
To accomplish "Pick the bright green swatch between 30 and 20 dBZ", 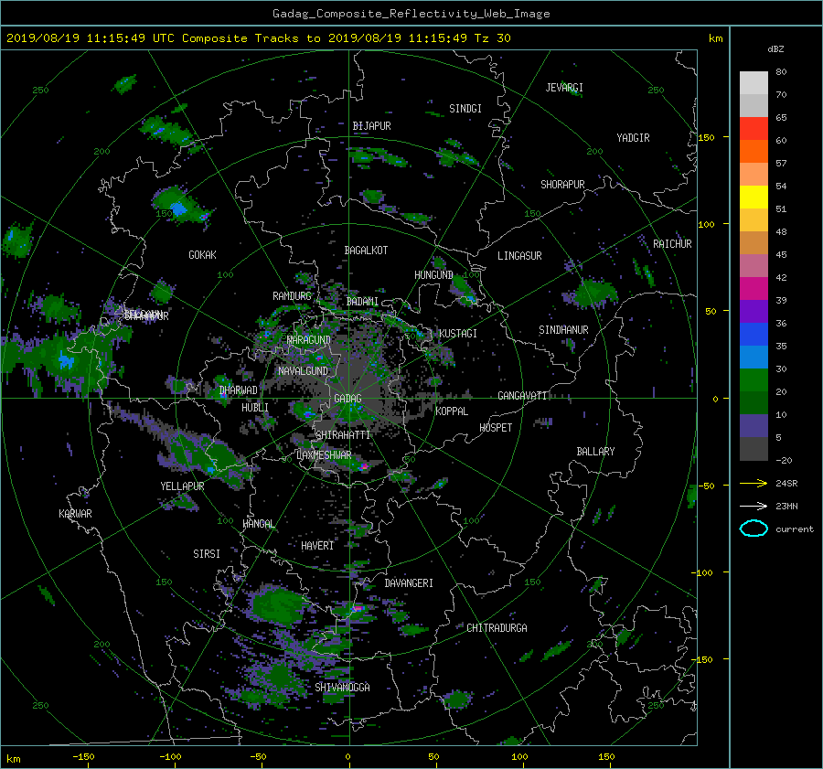I will click(x=754, y=380).
